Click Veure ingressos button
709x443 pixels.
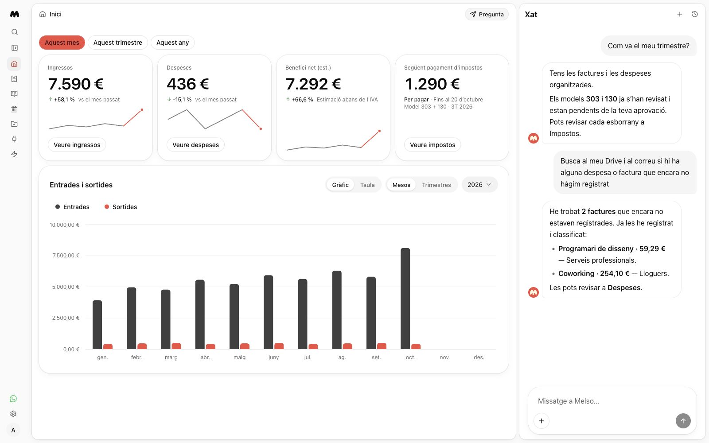[77, 145]
